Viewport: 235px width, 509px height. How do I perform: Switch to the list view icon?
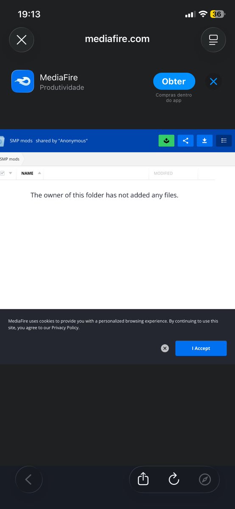coord(224,141)
